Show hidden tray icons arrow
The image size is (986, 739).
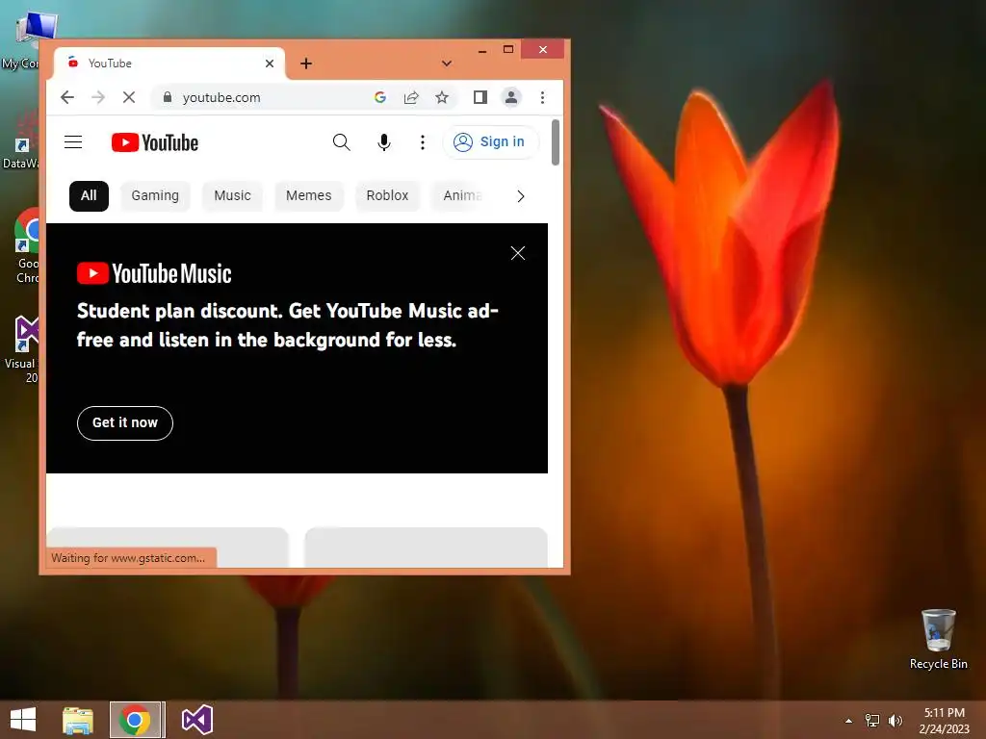click(849, 721)
